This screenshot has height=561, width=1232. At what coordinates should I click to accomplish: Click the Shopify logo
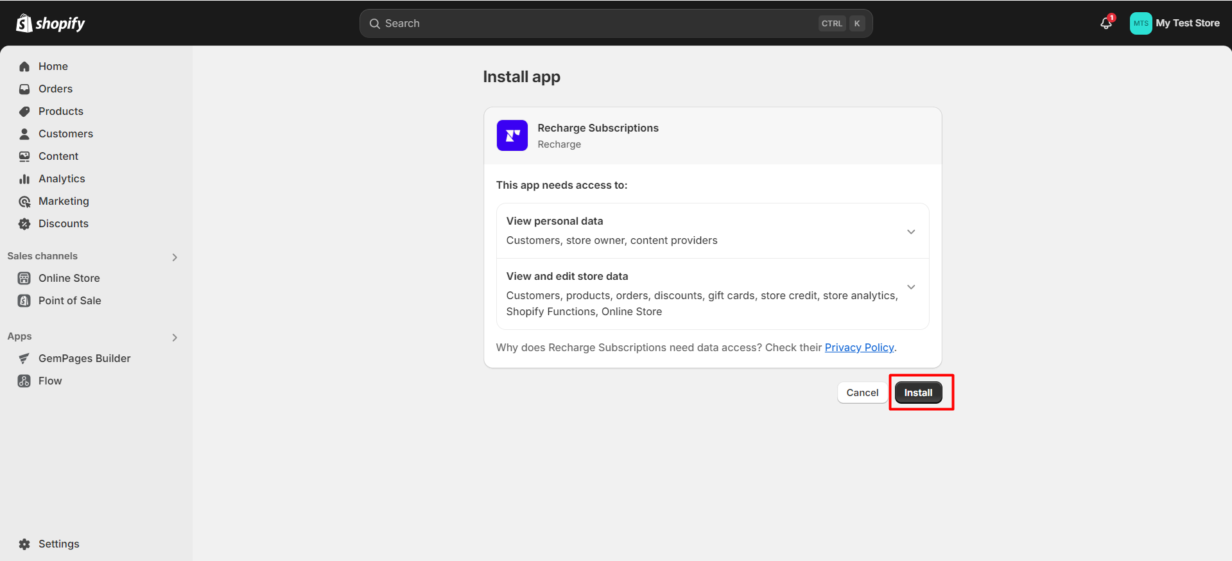coord(50,23)
